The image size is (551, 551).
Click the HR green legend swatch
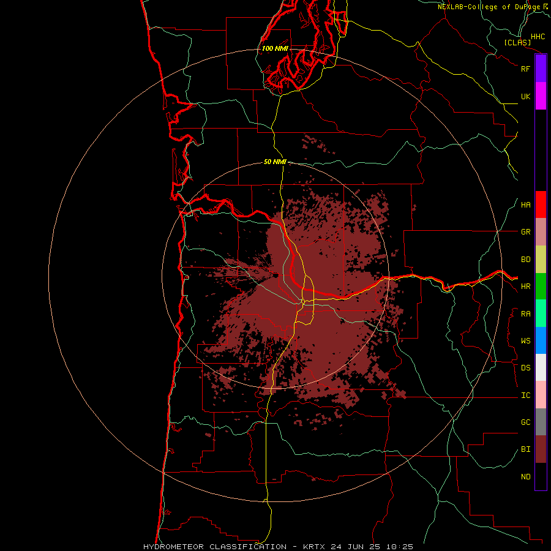[541, 287]
